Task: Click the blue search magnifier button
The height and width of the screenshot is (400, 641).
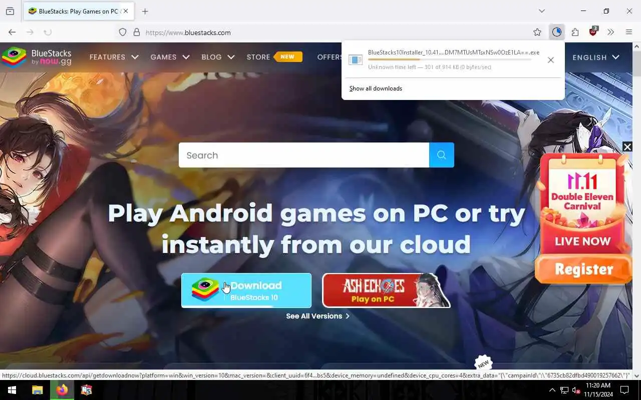Action: 441,155
